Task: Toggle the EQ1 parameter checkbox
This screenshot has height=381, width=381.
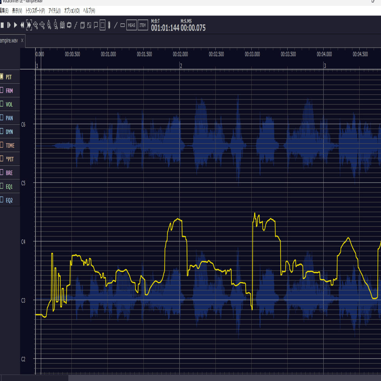Action: 2,186
